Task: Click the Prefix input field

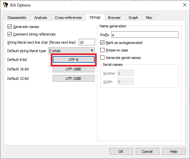Action: click(x=145, y=35)
